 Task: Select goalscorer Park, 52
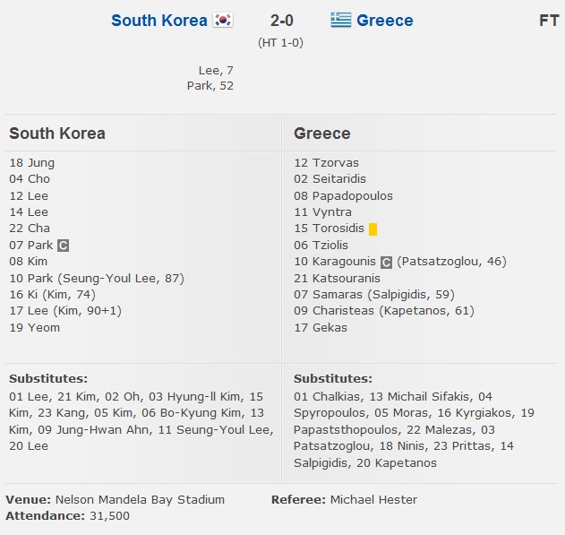coord(210,86)
